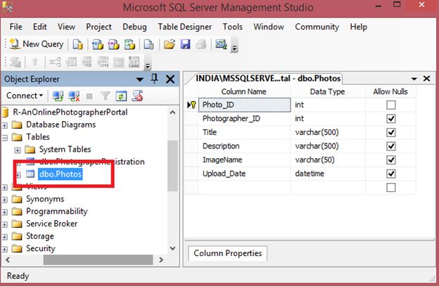The height and width of the screenshot is (287, 439).
Task: Pin the Object Explorer panel
Action: tap(154, 79)
